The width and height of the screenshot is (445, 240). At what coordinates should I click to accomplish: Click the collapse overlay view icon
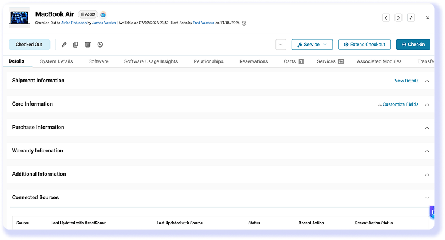[x=411, y=18]
